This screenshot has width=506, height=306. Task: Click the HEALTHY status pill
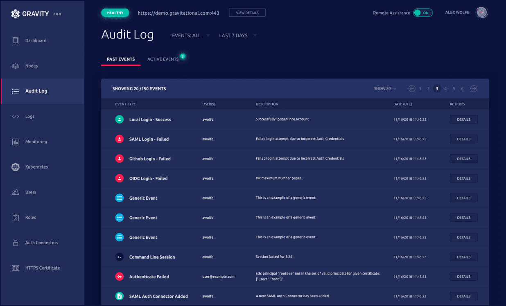coord(115,13)
